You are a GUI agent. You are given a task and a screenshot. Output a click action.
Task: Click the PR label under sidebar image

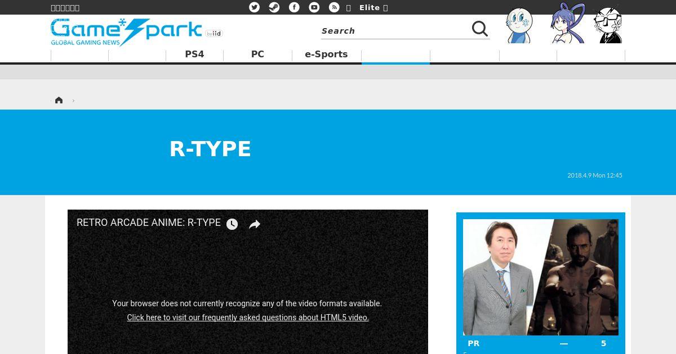tap(473, 343)
